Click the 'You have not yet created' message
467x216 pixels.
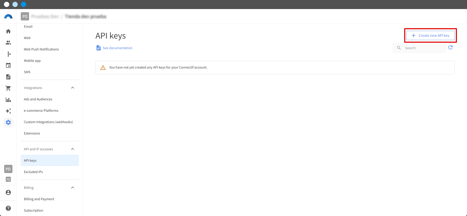pos(158,68)
